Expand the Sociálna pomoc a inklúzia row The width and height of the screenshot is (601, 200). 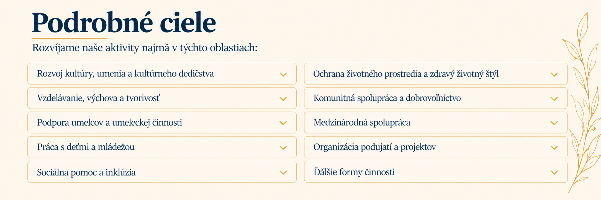click(162, 172)
